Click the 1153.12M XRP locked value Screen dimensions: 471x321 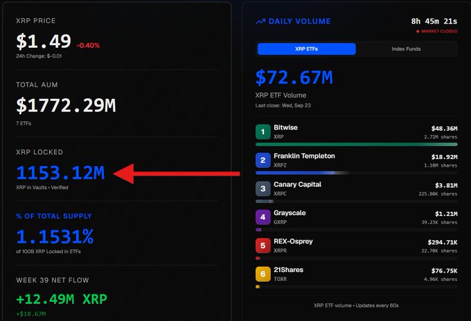60,173
